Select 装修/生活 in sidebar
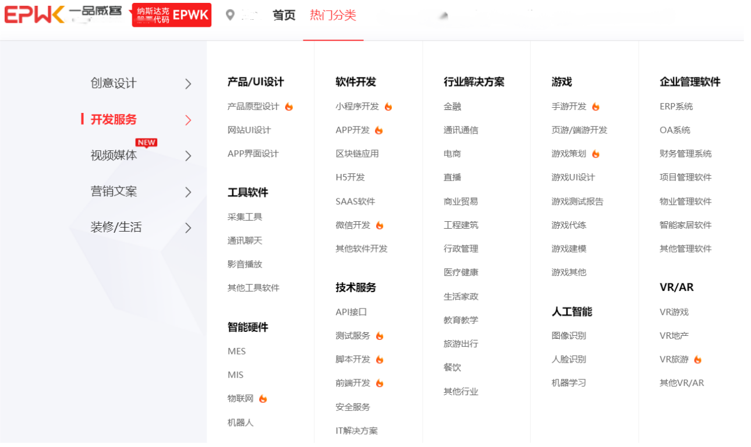This screenshot has height=447, width=751. 116,227
